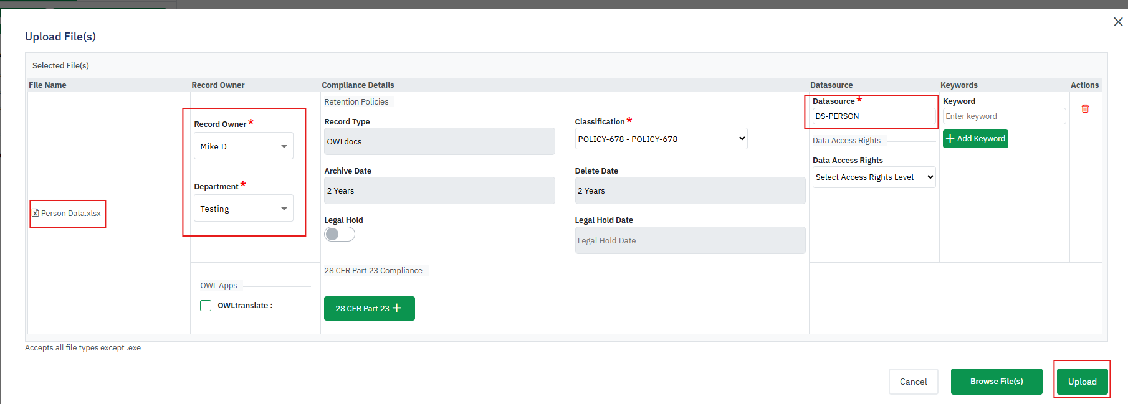Click the Legal Hold Date field

pos(689,240)
